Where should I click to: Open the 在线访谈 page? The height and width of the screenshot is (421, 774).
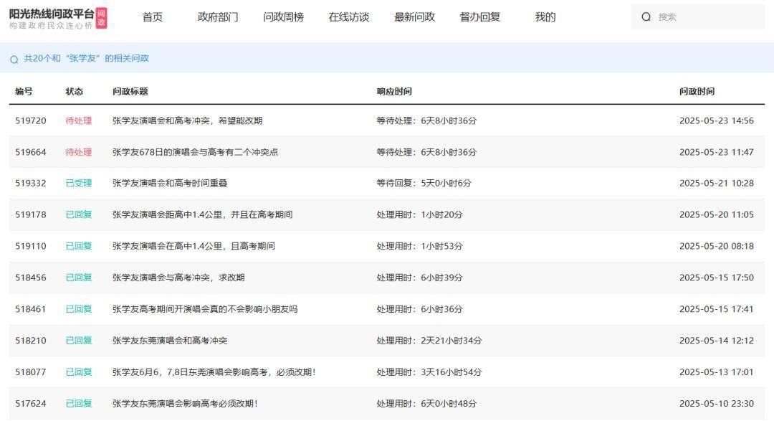coord(349,16)
